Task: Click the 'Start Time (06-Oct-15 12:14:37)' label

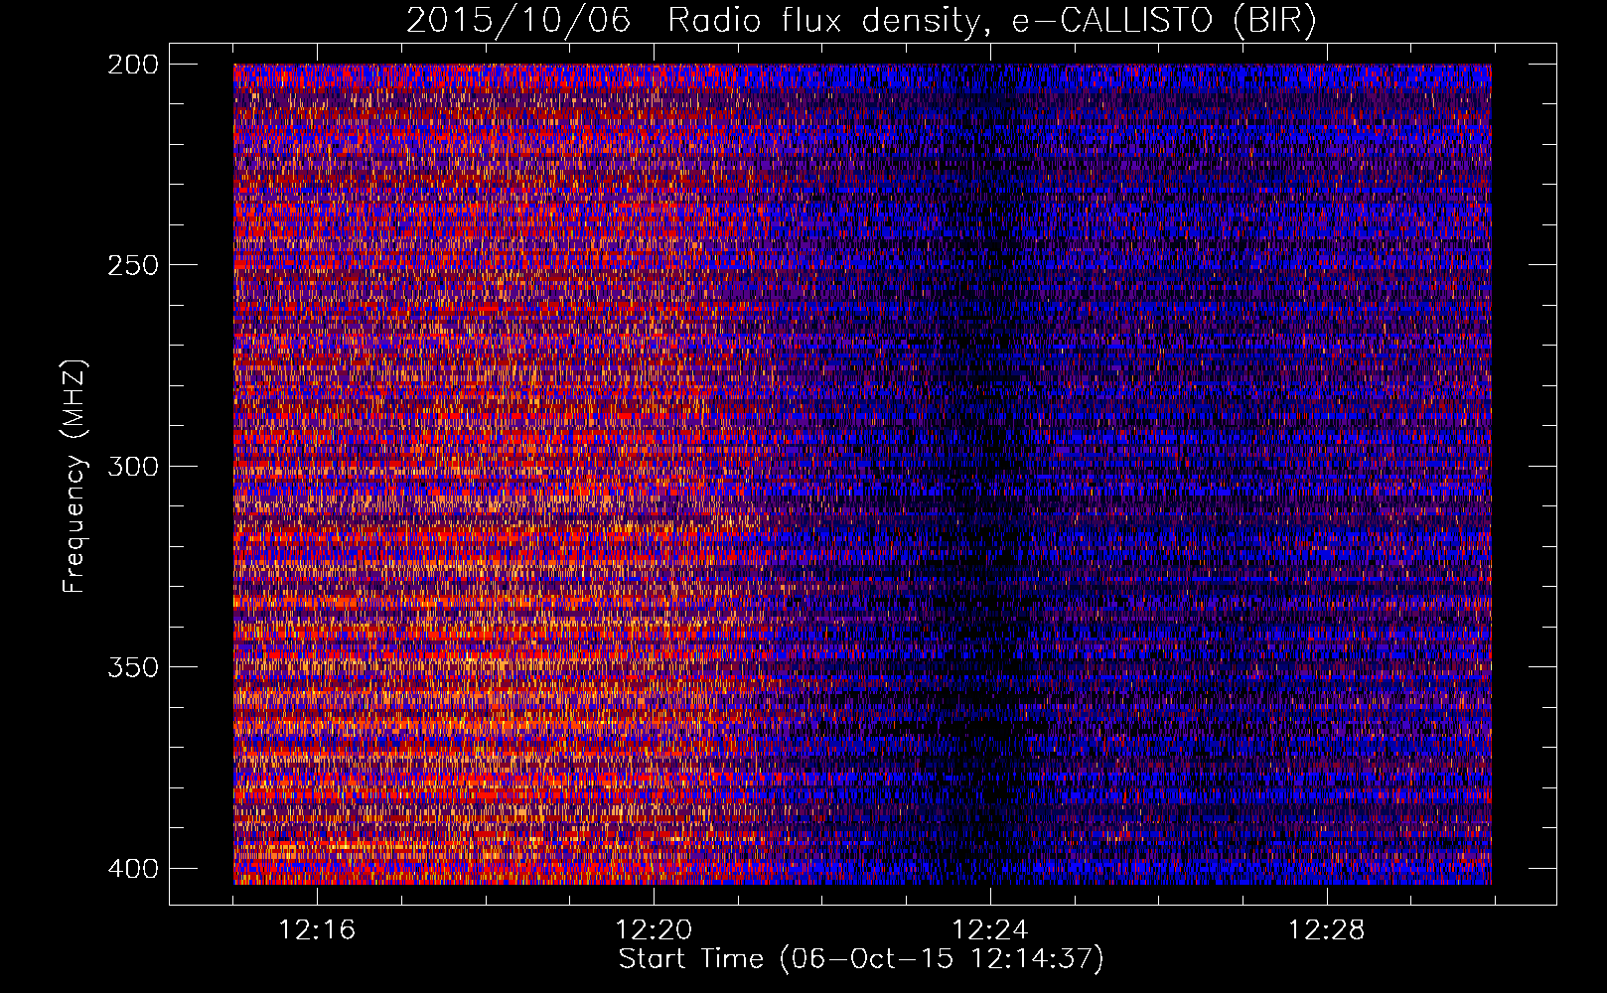Action: 861,959
